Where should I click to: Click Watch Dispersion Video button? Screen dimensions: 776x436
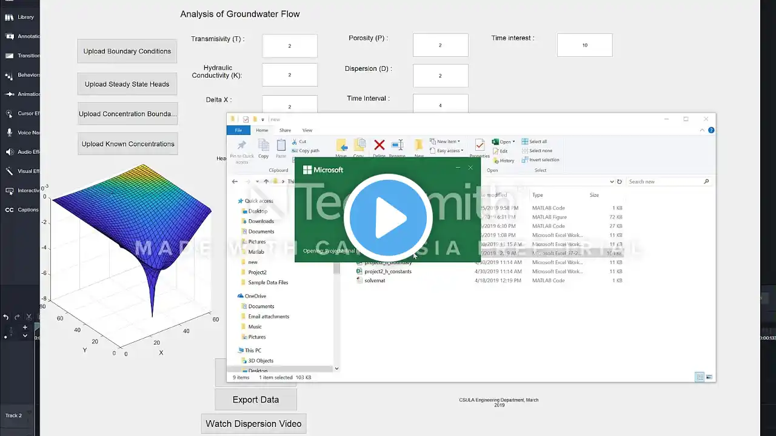click(x=253, y=424)
